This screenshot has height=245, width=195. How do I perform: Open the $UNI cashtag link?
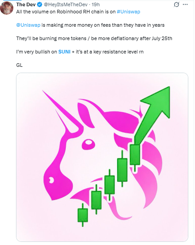pyautogui.click(x=64, y=52)
